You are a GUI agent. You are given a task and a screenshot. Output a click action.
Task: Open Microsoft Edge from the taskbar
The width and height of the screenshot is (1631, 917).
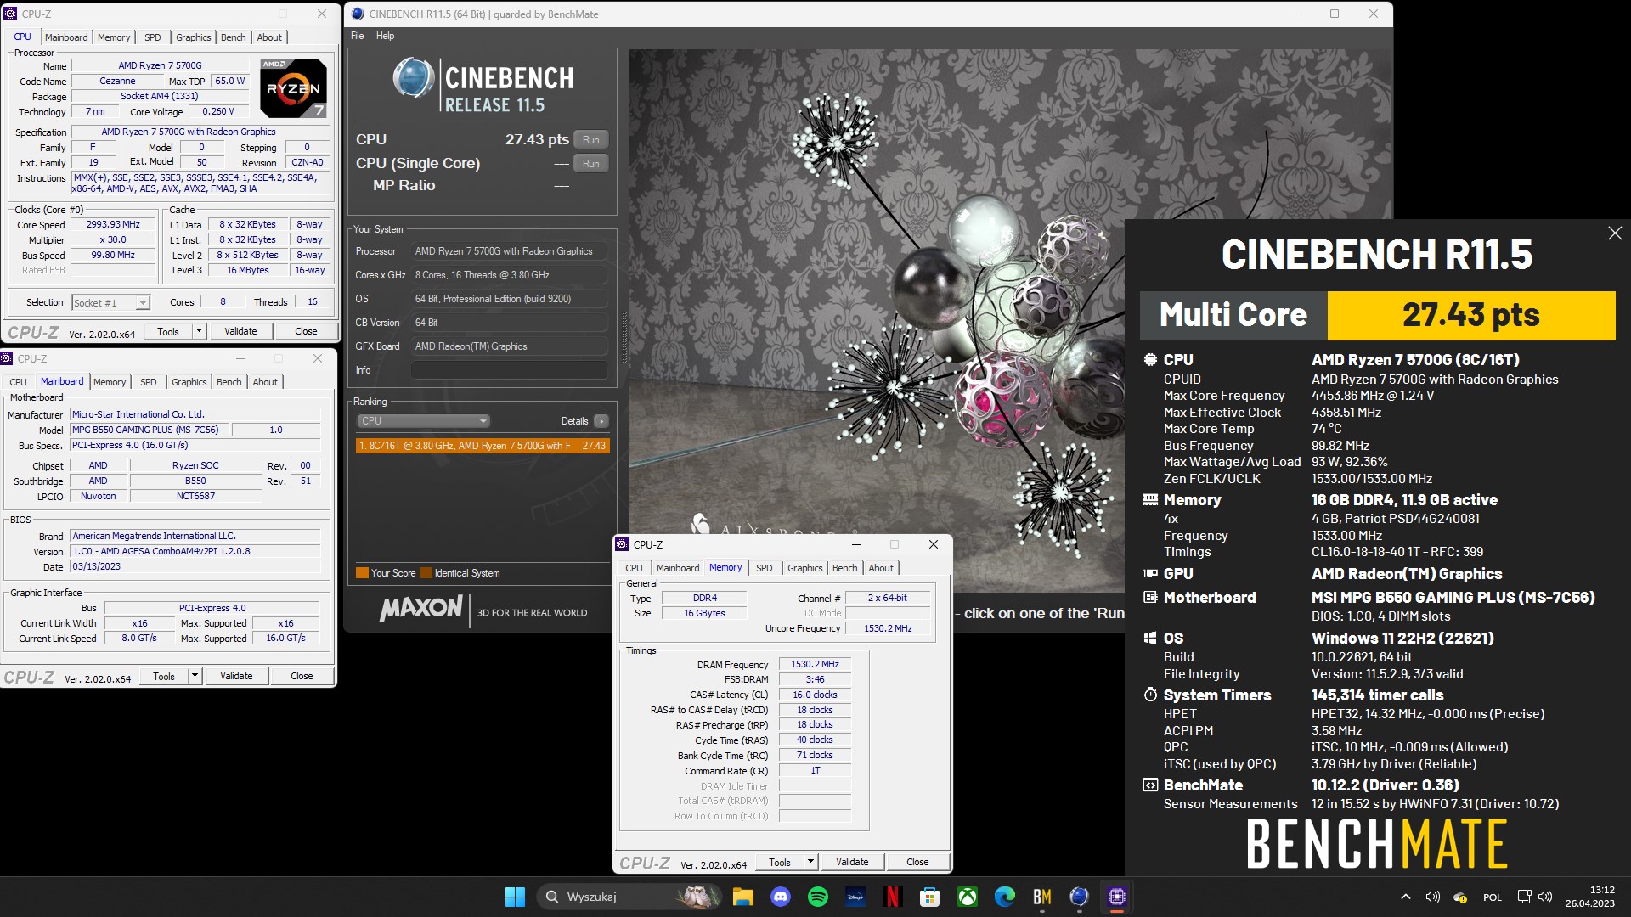click(1005, 897)
